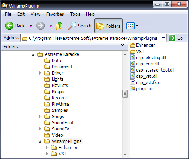Open the Forward history dropdown arrow
Image resolution: width=189 pixels, height=159 pixels.
point(51,26)
